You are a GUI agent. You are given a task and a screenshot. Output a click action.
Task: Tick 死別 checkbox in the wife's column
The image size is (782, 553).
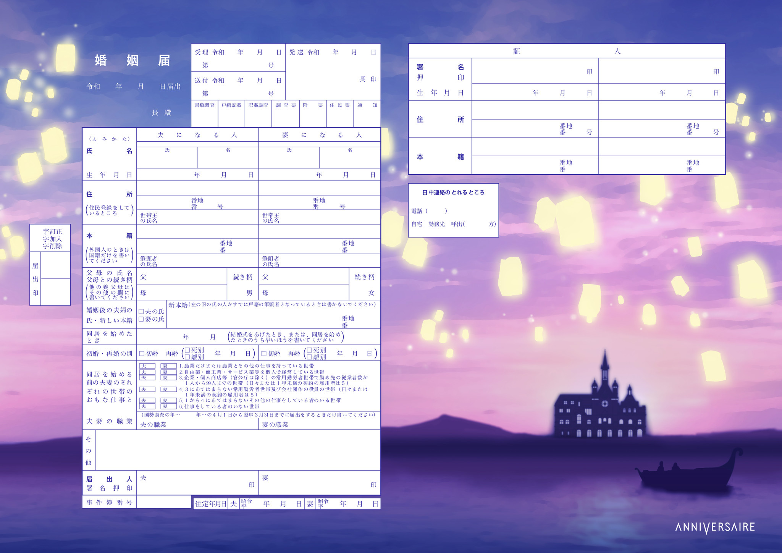pyautogui.click(x=310, y=350)
